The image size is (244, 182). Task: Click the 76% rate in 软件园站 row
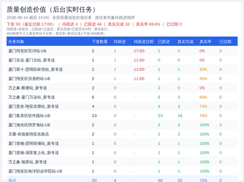(x=203, y=116)
